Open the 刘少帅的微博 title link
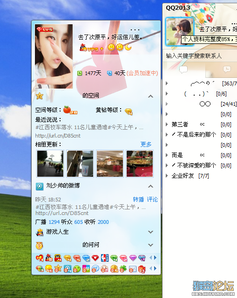237x298 pixels. (63, 186)
